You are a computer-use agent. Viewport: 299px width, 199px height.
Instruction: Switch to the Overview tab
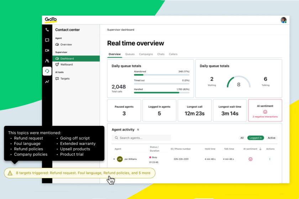[x=115, y=54]
